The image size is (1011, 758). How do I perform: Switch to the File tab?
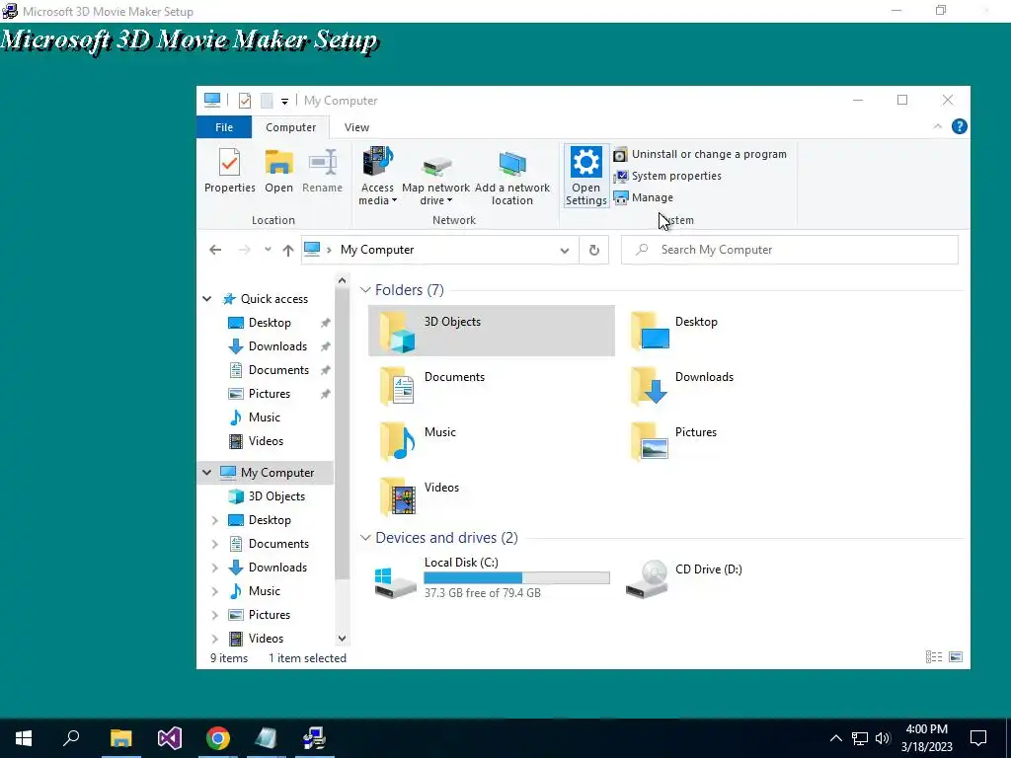(224, 127)
